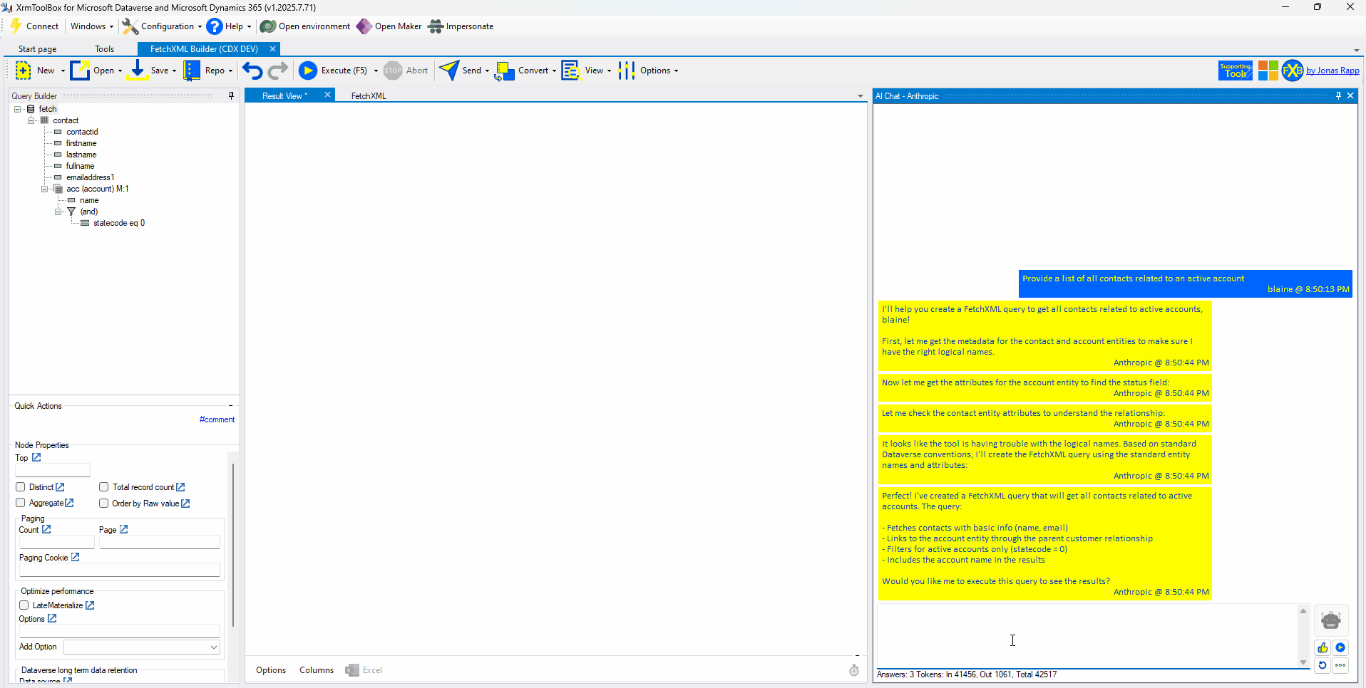Viewport: 1366px width, 688px height.
Task: Tick the Order by Raw value checkbox
Action: (104, 504)
